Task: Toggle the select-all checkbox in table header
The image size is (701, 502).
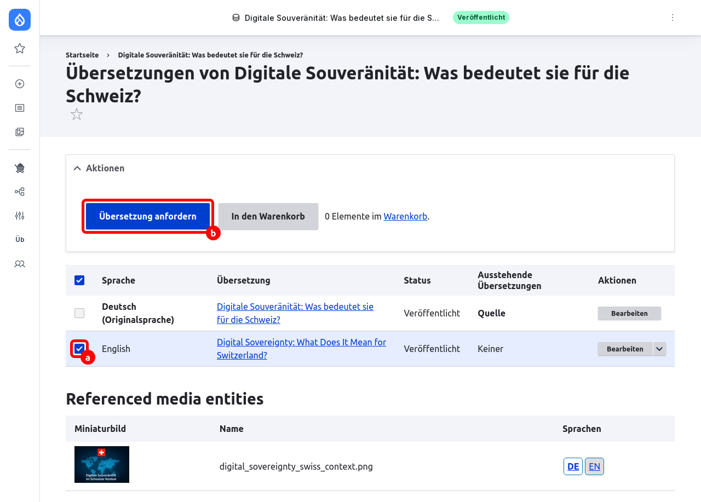Action: coord(79,280)
